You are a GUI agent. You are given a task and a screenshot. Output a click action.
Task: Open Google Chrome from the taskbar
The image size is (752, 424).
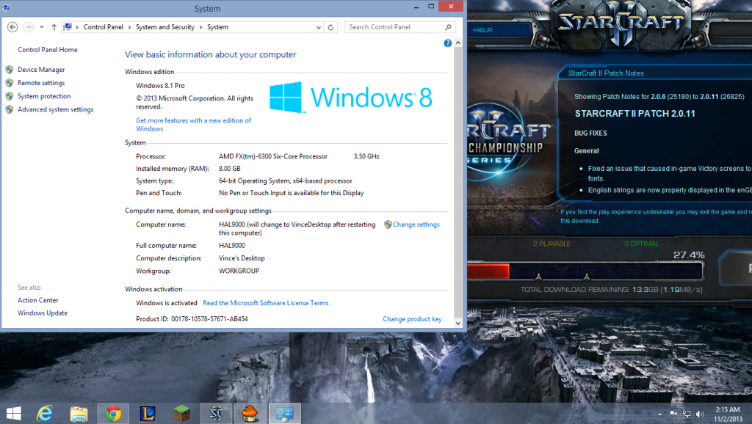(113, 414)
